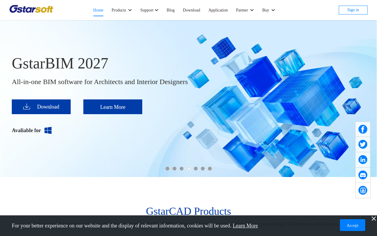
Task: Select the active fourth carousel dot
Action: (x=188, y=169)
